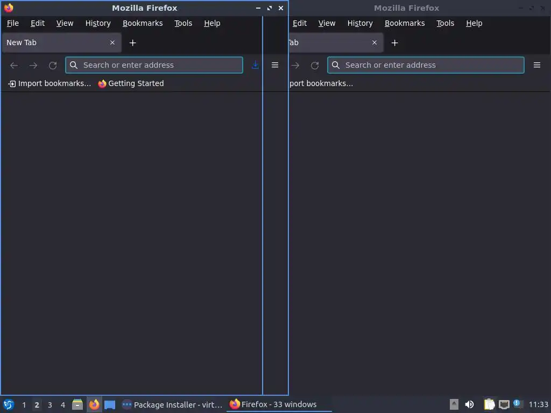Click the back arrow in left Firefox window
This screenshot has width=551, height=413.
[14, 65]
